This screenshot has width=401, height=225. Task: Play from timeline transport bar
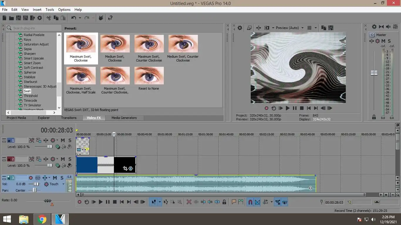pyautogui.click(x=100, y=202)
